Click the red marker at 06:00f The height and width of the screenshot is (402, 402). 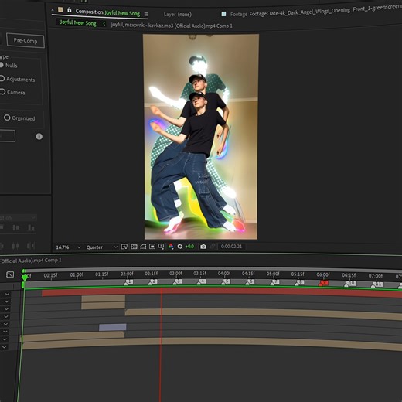coord(323,283)
